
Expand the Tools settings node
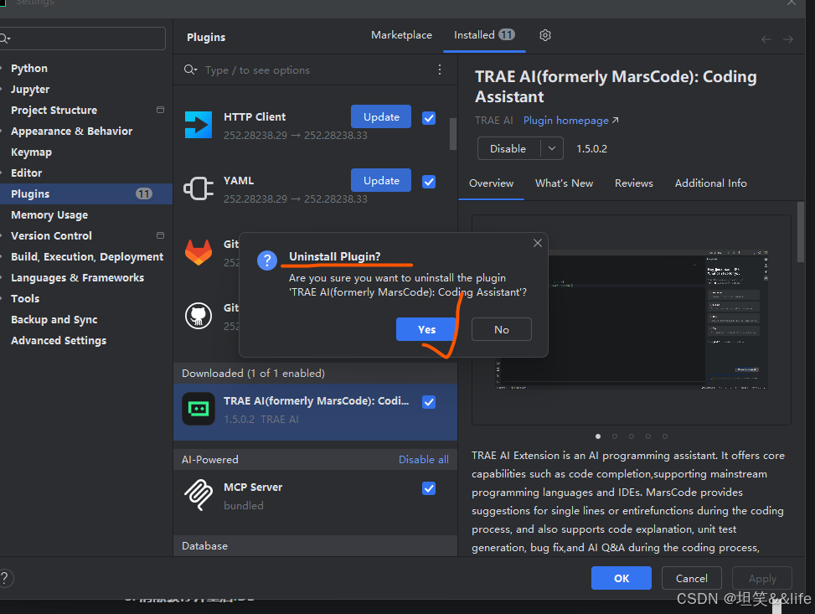2,298
